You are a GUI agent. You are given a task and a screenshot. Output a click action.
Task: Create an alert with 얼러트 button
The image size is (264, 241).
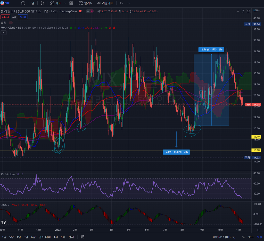tap(86, 3)
